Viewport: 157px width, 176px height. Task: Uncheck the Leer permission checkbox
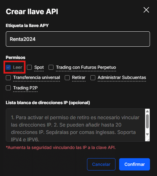pyautogui.click(x=8, y=67)
